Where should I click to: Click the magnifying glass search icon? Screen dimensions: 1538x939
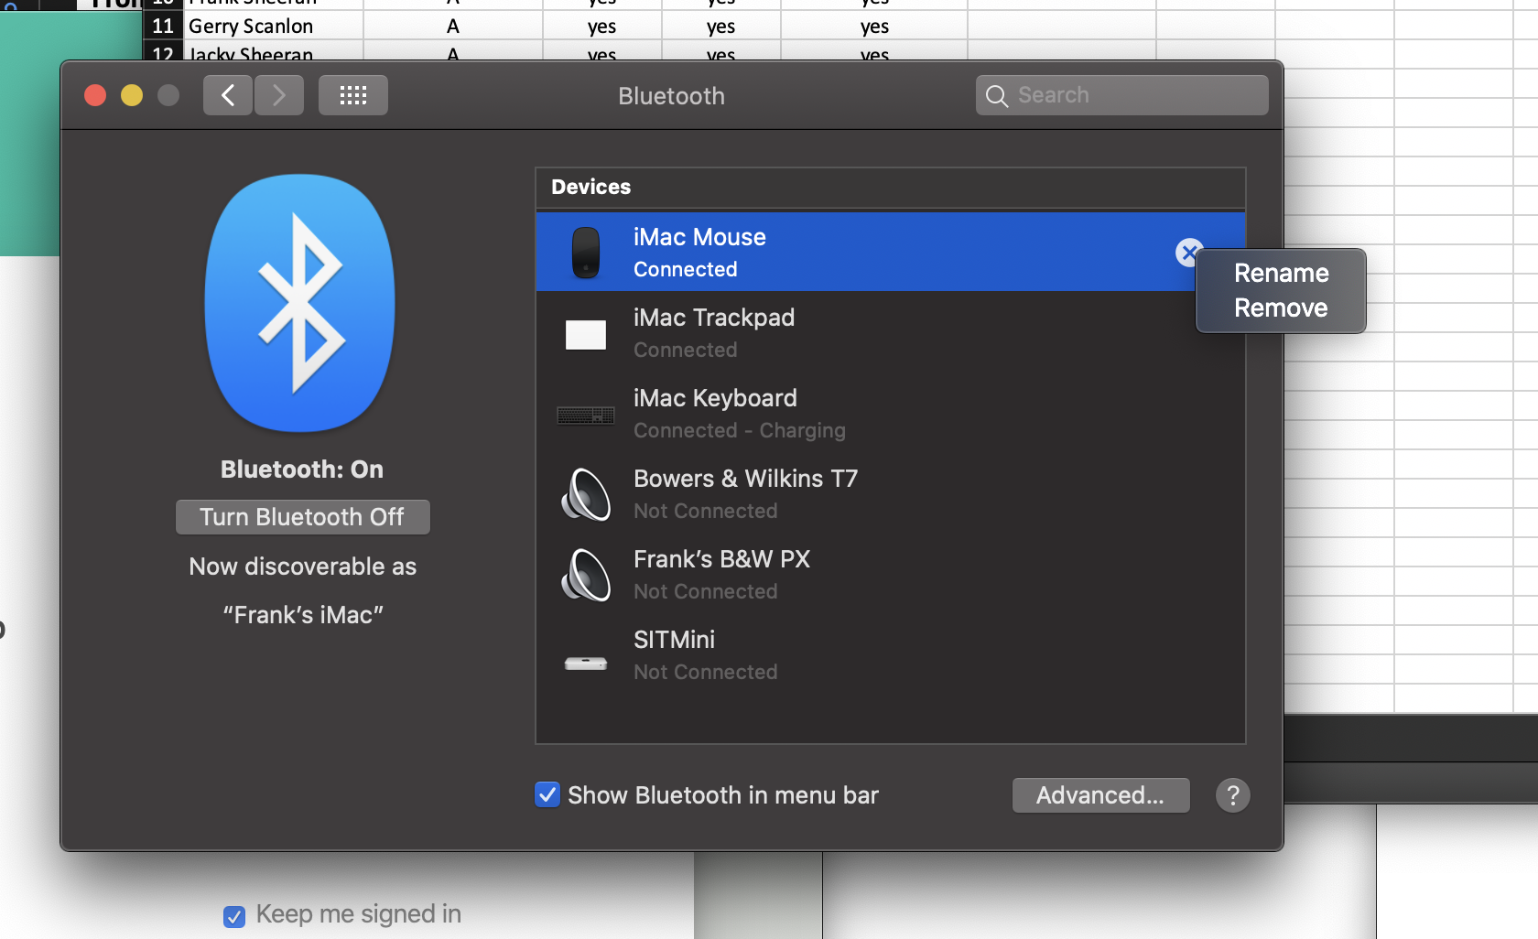tap(997, 96)
